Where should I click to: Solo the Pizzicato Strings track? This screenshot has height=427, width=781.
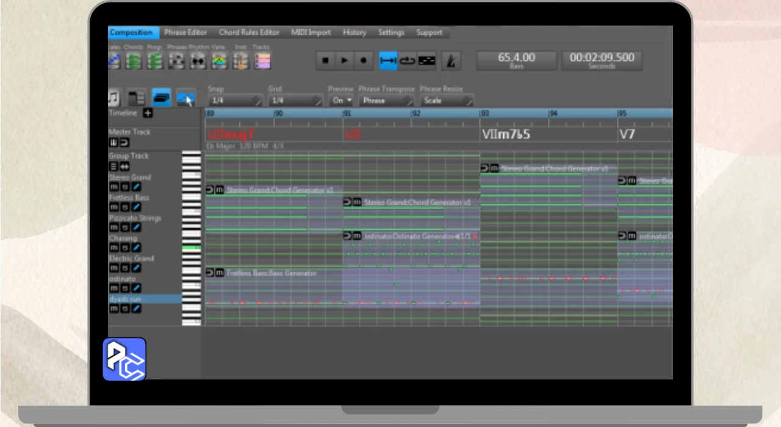pos(124,228)
